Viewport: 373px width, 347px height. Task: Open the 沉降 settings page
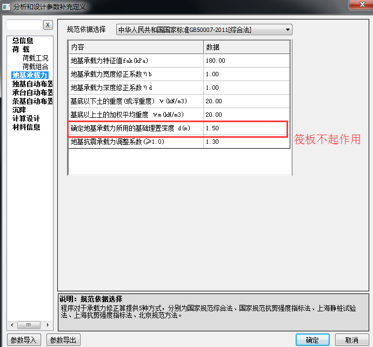click(x=19, y=110)
